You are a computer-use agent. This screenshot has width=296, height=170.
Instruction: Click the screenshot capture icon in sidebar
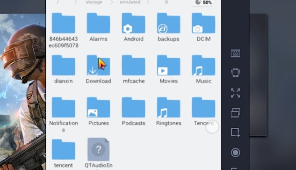(x=235, y=132)
